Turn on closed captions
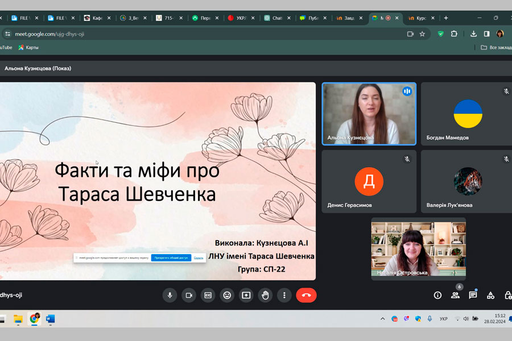This screenshot has width=512, height=341. coord(208,295)
